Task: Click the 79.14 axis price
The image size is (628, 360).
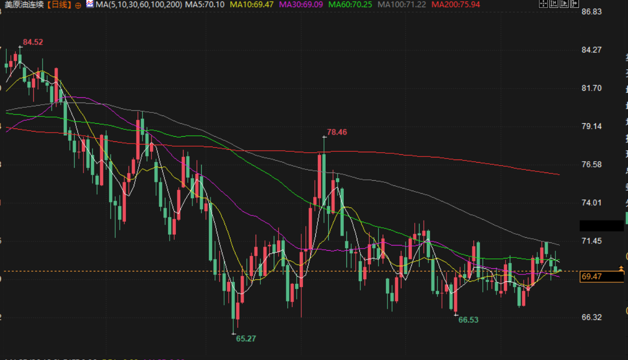Action: tap(592, 126)
